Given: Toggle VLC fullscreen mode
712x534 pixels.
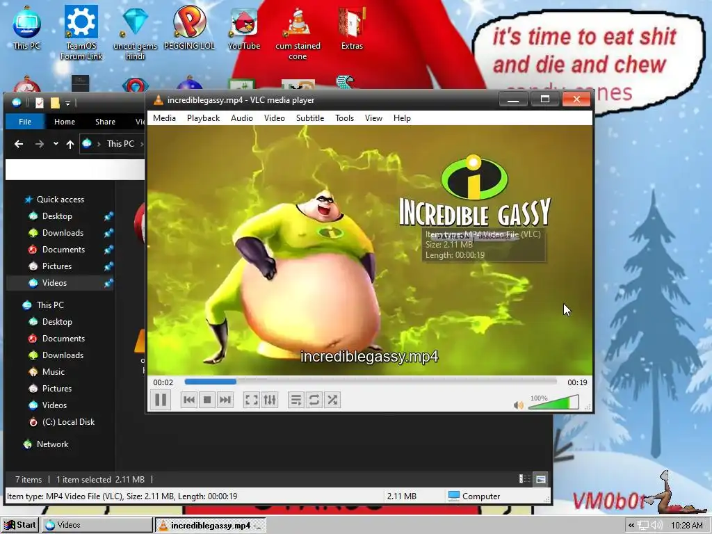Looking at the screenshot, I should pyautogui.click(x=251, y=400).
